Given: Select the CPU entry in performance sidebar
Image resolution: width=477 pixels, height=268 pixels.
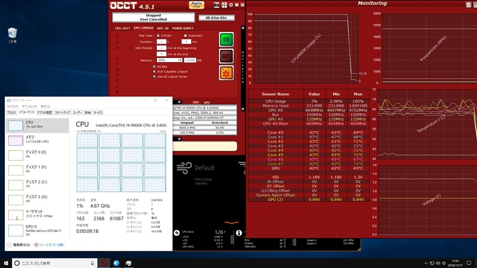Looking at the screenshot, I should pyautogui.click(x=37, y=125).
